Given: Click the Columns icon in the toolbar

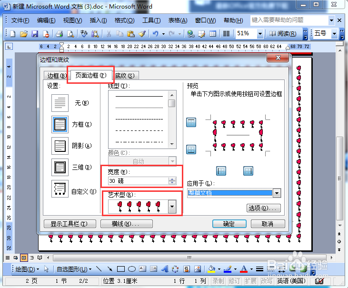Looking at the screenshot, I should pos(226,34).
